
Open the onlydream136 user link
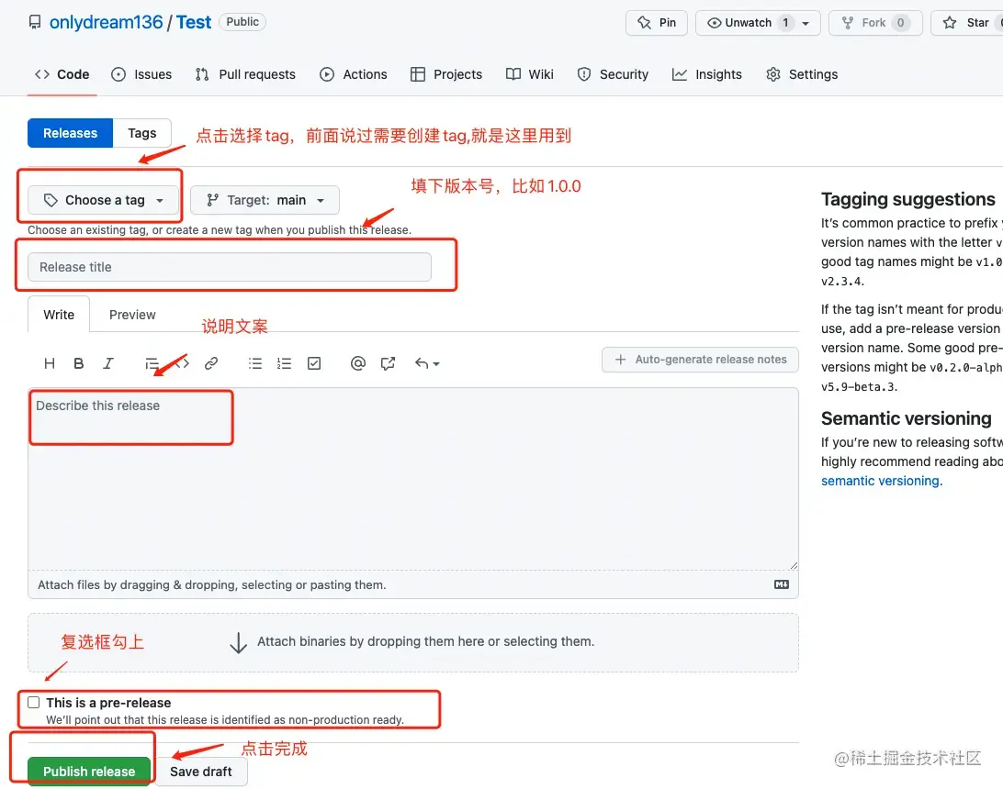(107, 22)
